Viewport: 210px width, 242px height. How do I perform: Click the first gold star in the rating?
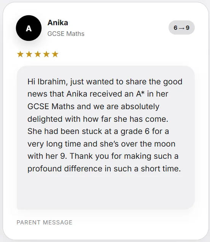20,54
